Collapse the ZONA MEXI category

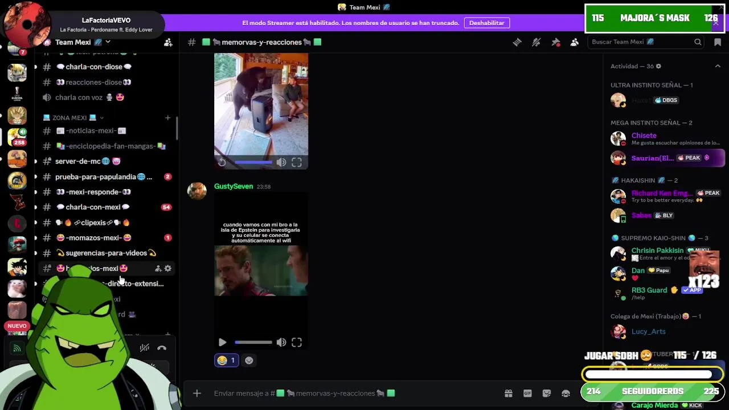[x=74, y=118]
